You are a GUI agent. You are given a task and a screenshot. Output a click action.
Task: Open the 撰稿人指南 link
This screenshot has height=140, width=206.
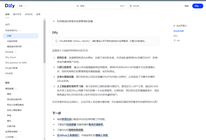point(102,135)
